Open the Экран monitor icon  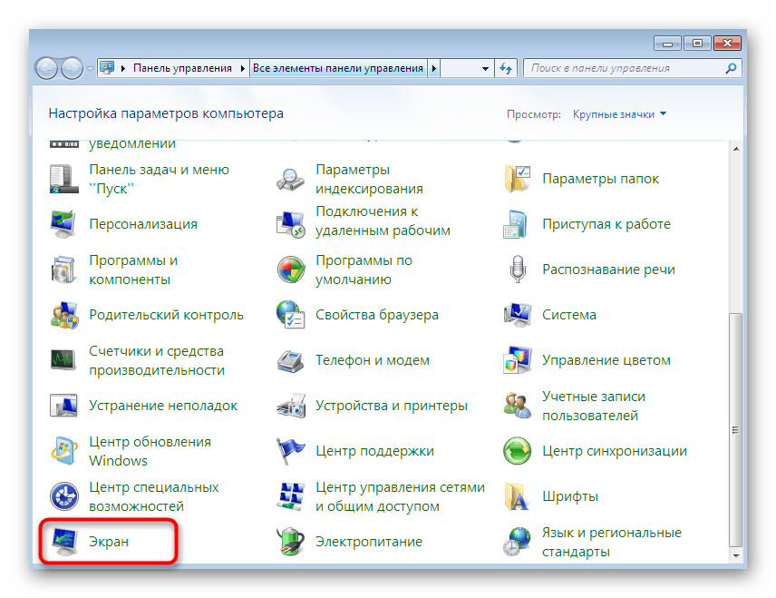pos(63,542)
